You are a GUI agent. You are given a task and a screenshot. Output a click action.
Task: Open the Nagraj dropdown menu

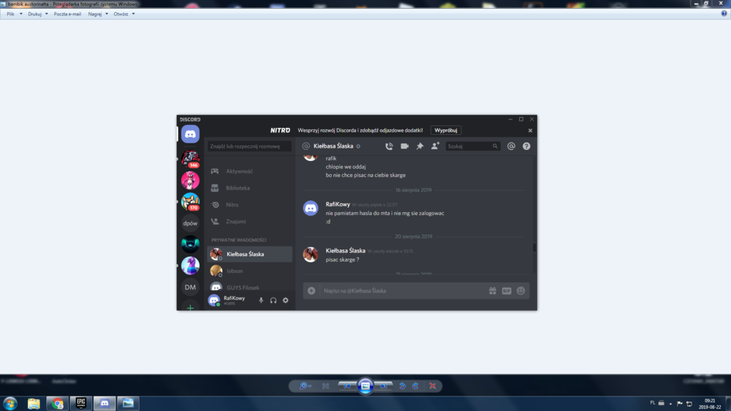tap(98, 14)
